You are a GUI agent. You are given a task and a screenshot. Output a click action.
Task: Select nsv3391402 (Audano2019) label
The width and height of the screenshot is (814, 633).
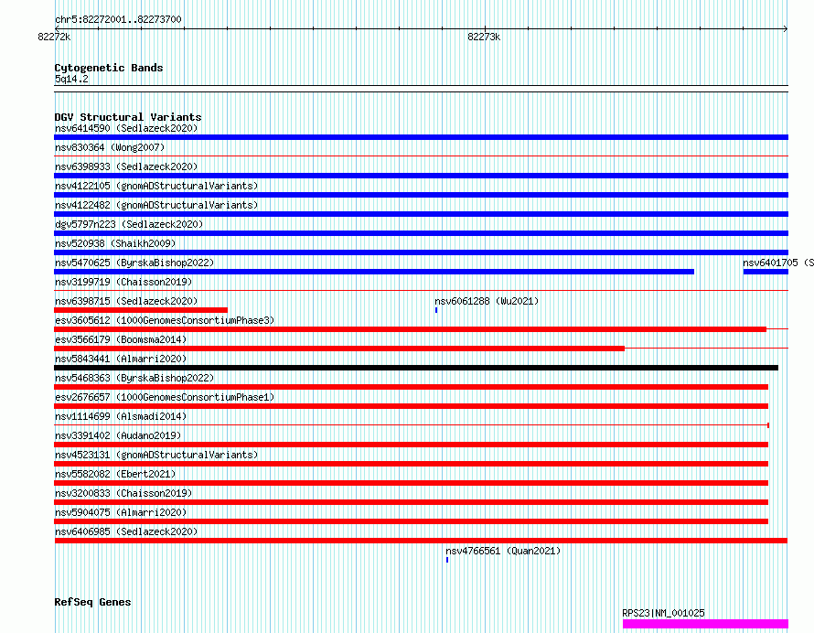click(118, 435)
